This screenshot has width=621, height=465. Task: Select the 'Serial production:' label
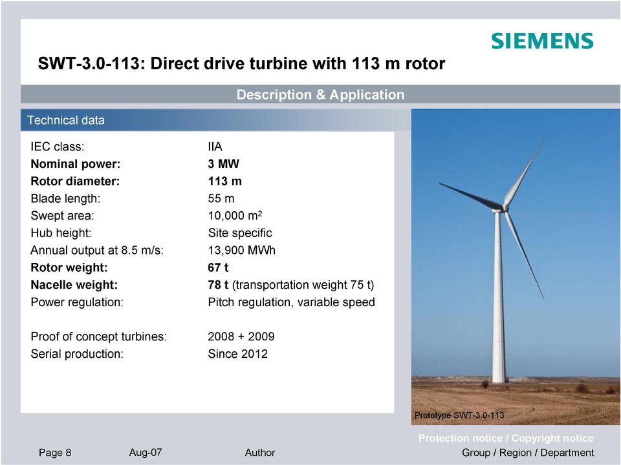[x=77, y=354]
